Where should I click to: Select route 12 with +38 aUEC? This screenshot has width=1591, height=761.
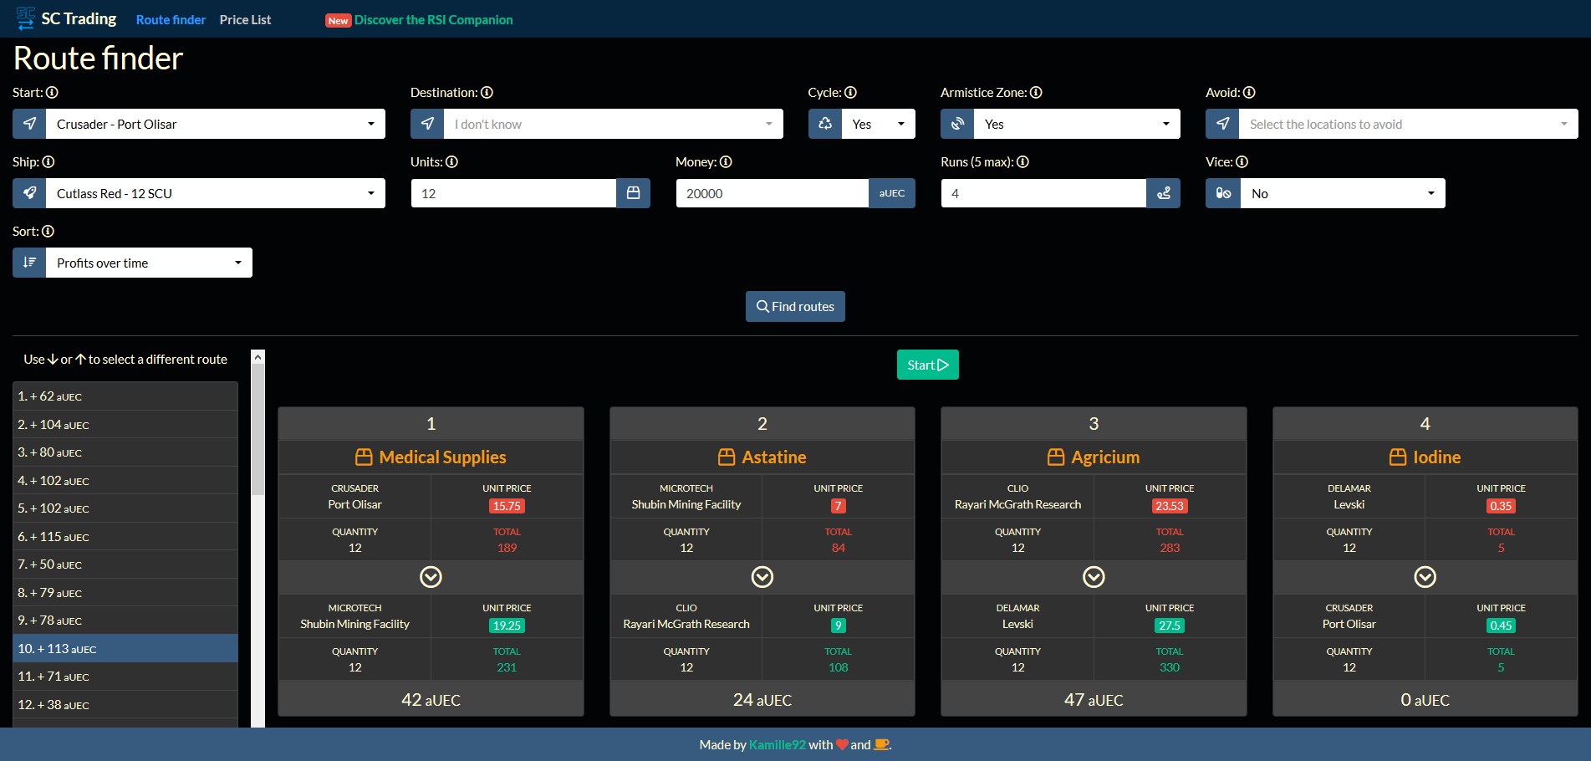125,705
